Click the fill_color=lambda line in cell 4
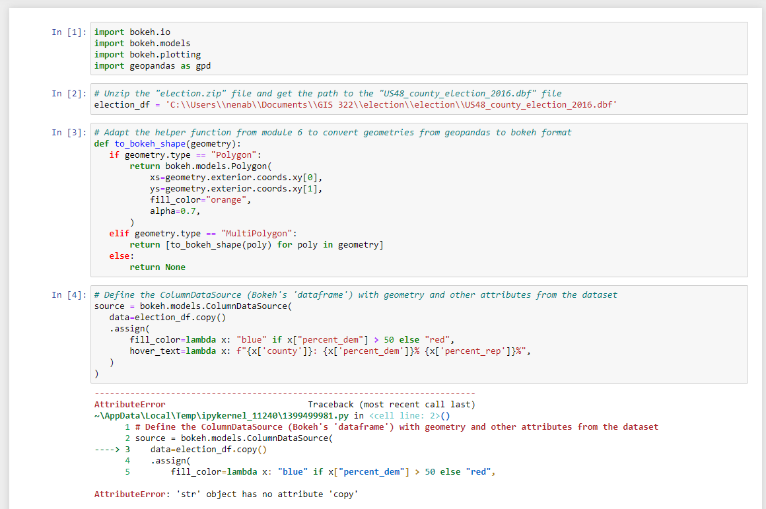 pos(292,340)
